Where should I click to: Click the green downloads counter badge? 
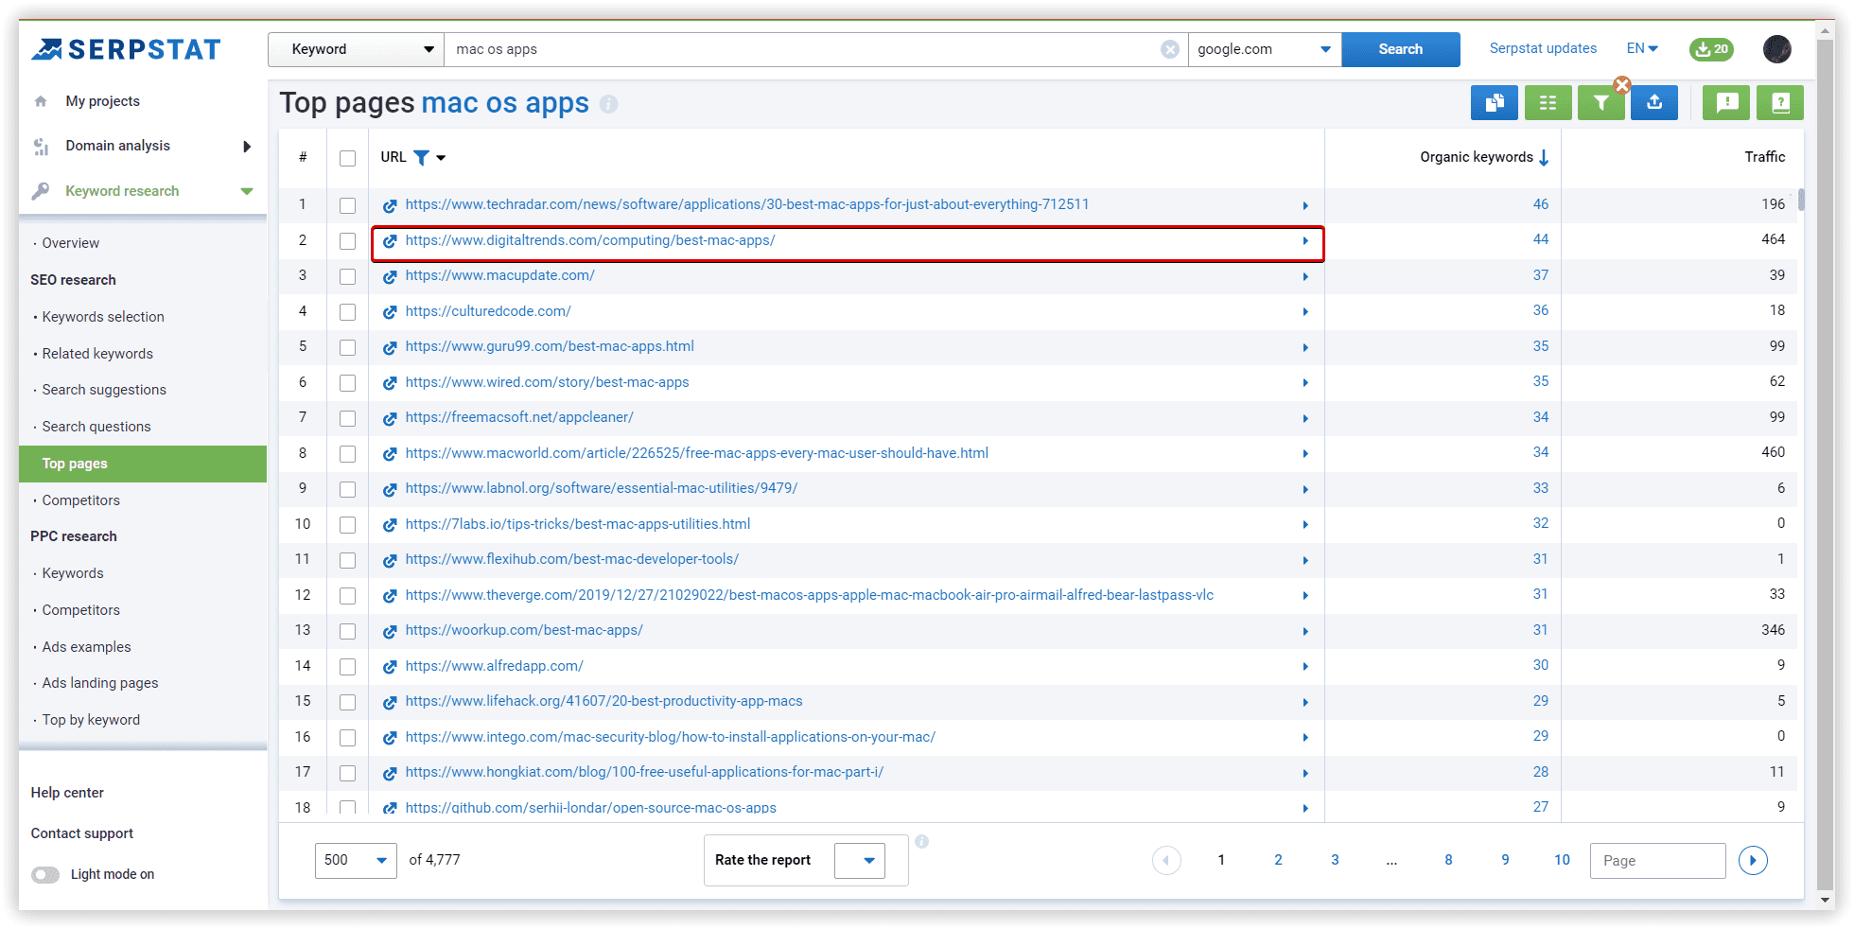point(1711,49)
